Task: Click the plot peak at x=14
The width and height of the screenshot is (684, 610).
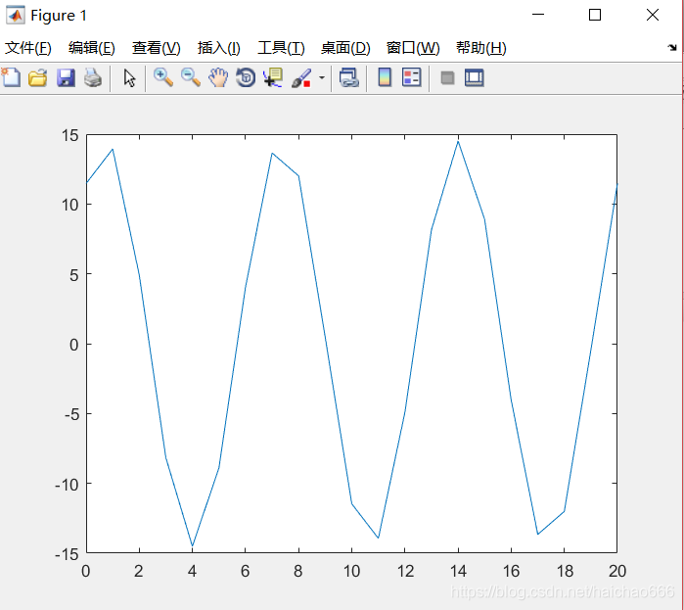Action: [458, 142]
